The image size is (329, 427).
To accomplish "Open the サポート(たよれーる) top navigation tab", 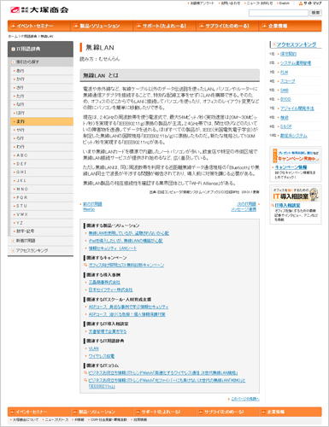I will click(x=164, y=26).
